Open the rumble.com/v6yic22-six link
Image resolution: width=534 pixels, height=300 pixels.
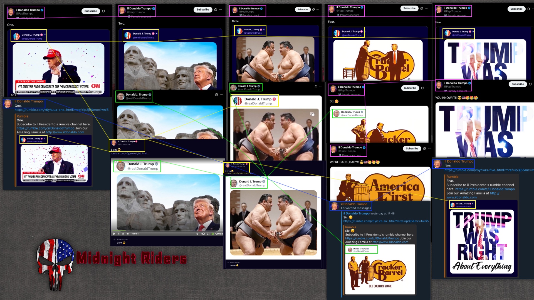[x=386, y=221]
